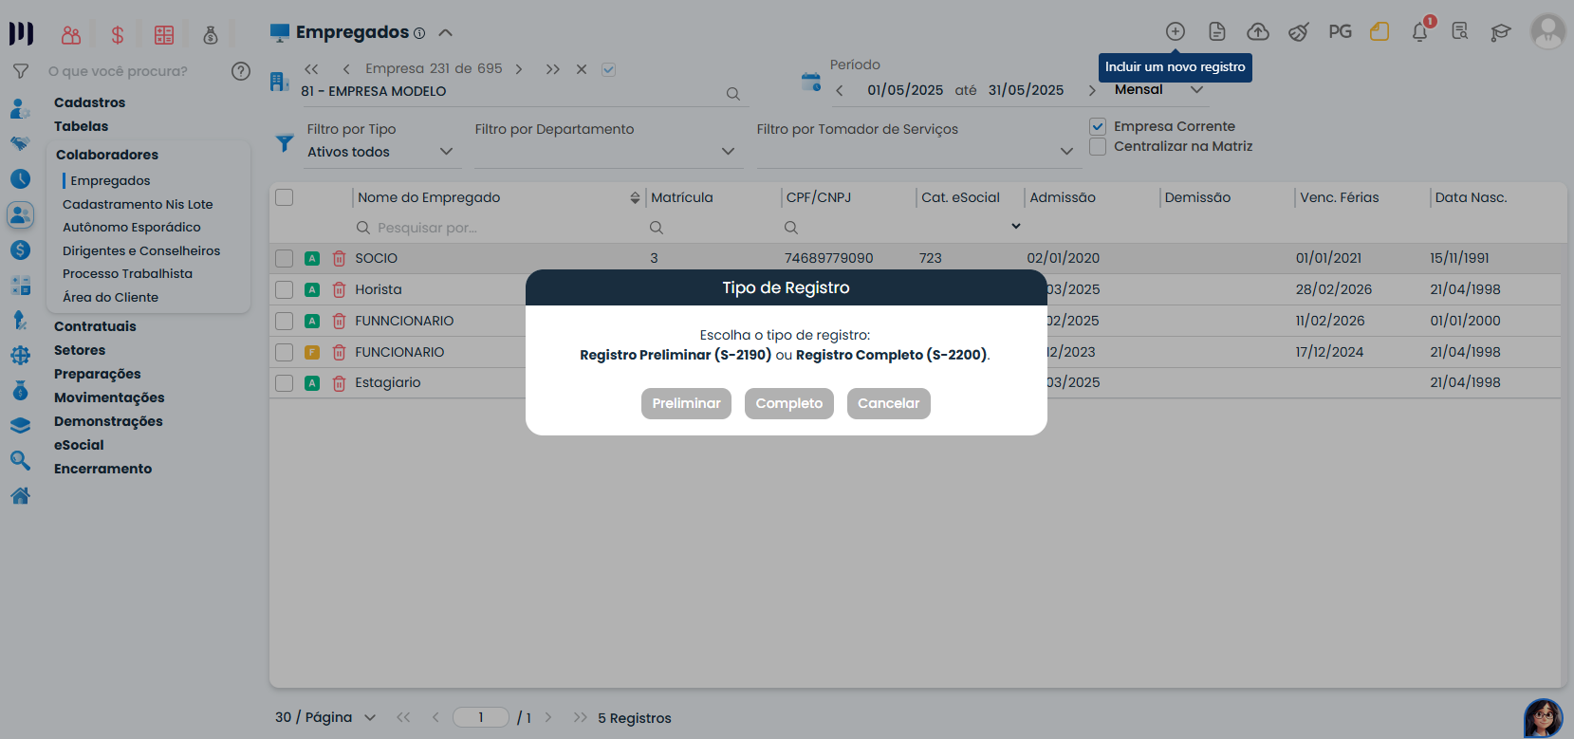Jump to the last company with double chevron
This screenshot has height=739, width=1574.
pyautogui.click(x=553, y=69)
